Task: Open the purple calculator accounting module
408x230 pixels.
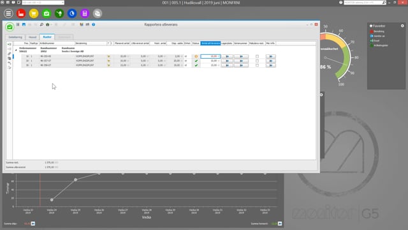Action: [x=85, y=13]
